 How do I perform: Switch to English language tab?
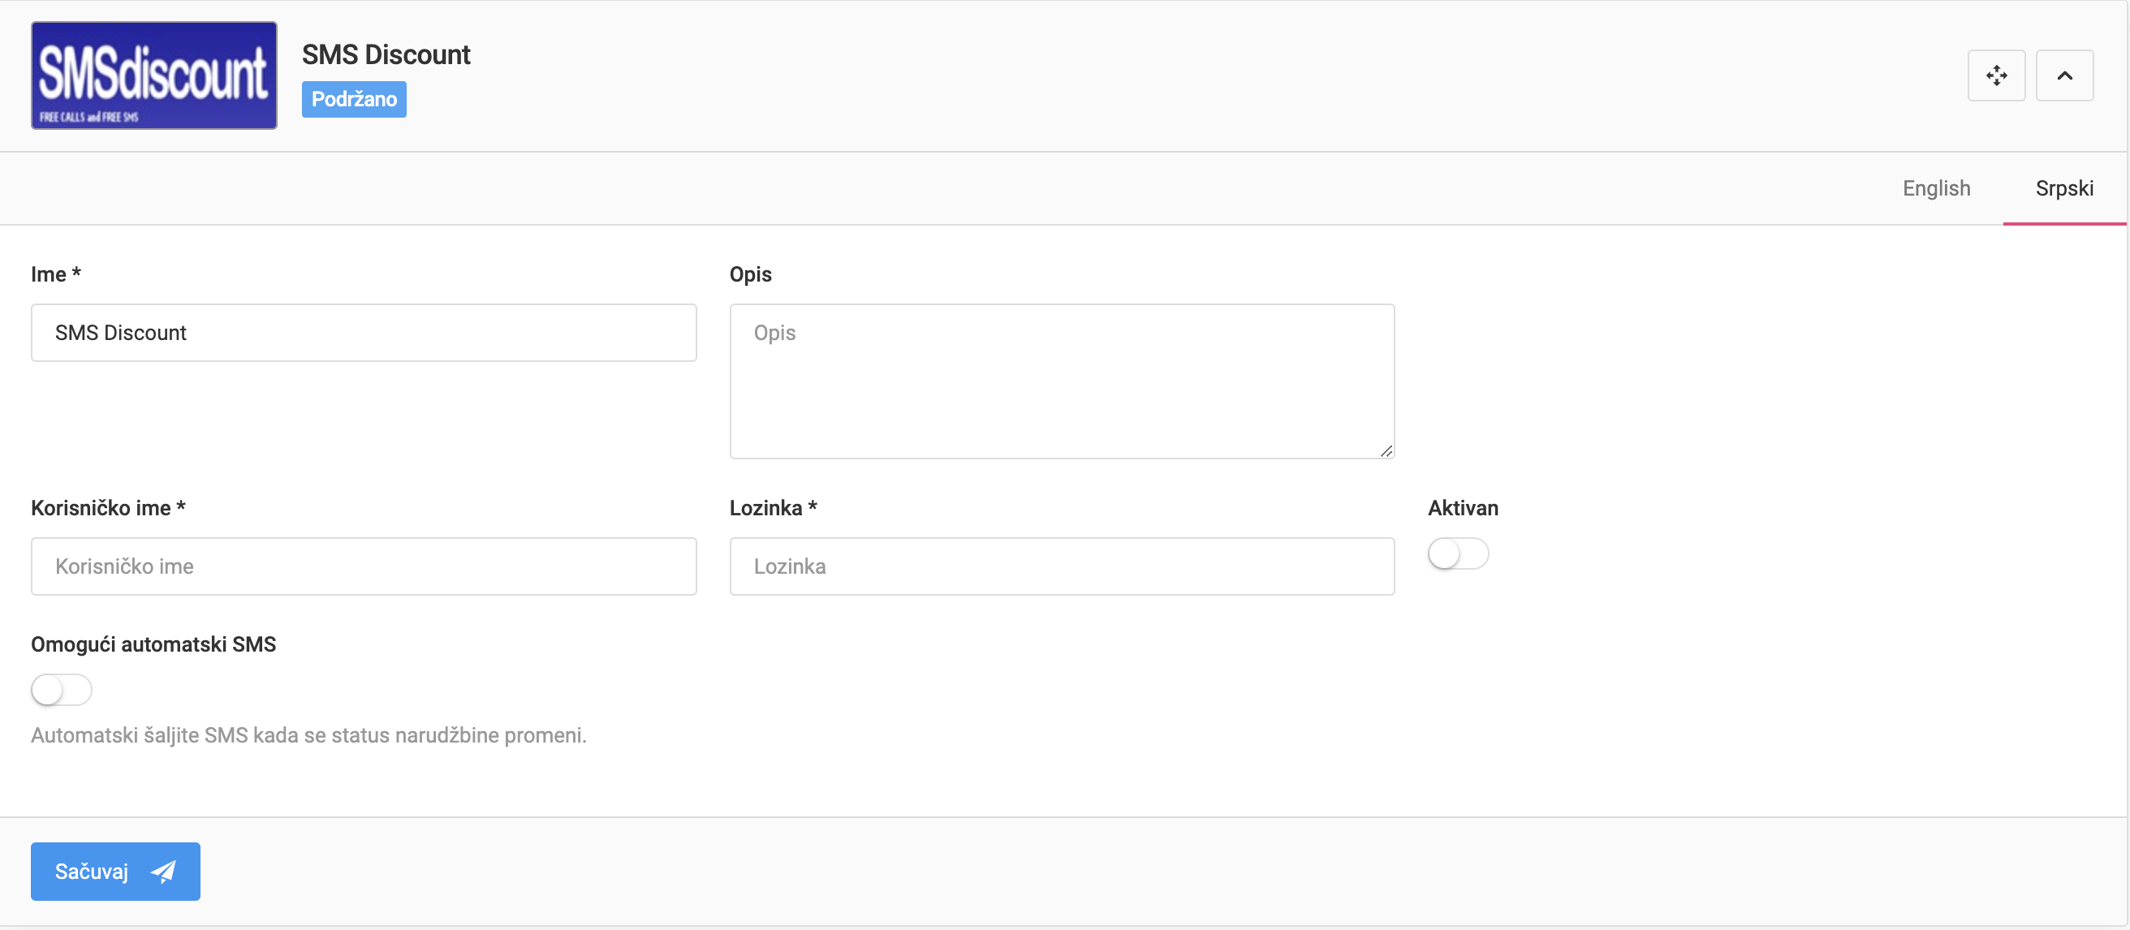[1936, 186]
